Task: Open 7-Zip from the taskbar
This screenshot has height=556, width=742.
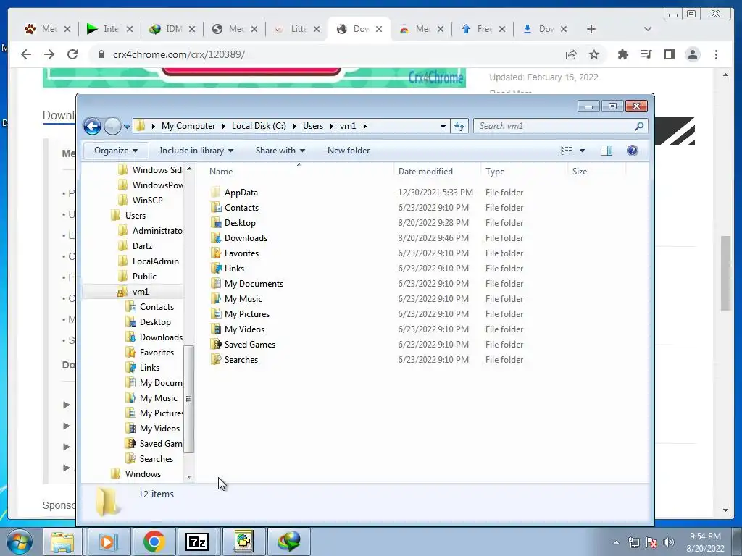Action: click(x=197, y=542)
